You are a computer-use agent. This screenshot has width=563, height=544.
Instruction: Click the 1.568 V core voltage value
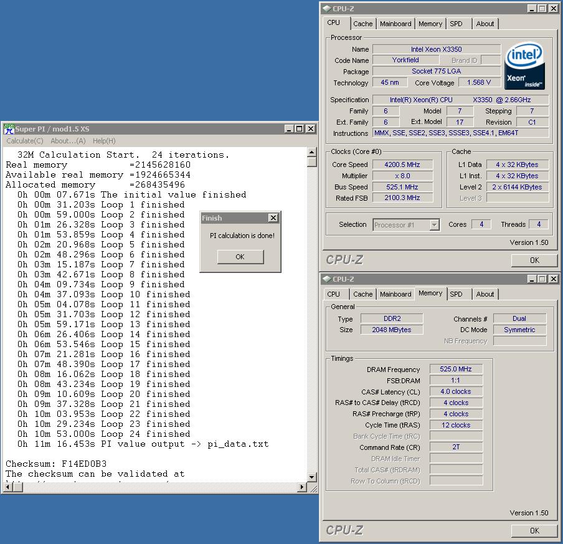pos(479,82)
